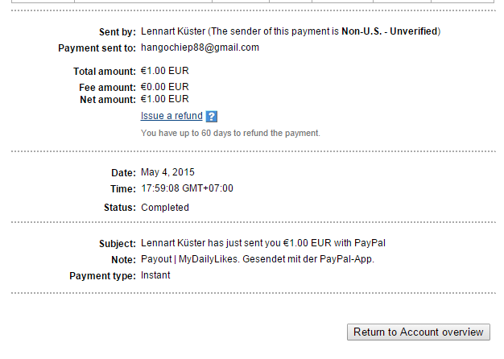Viewport: 504px width, 359px height.
Task: Click the 'Sent by:' label
Action: (117, 32)
